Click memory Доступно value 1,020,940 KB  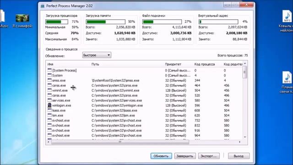125,33
